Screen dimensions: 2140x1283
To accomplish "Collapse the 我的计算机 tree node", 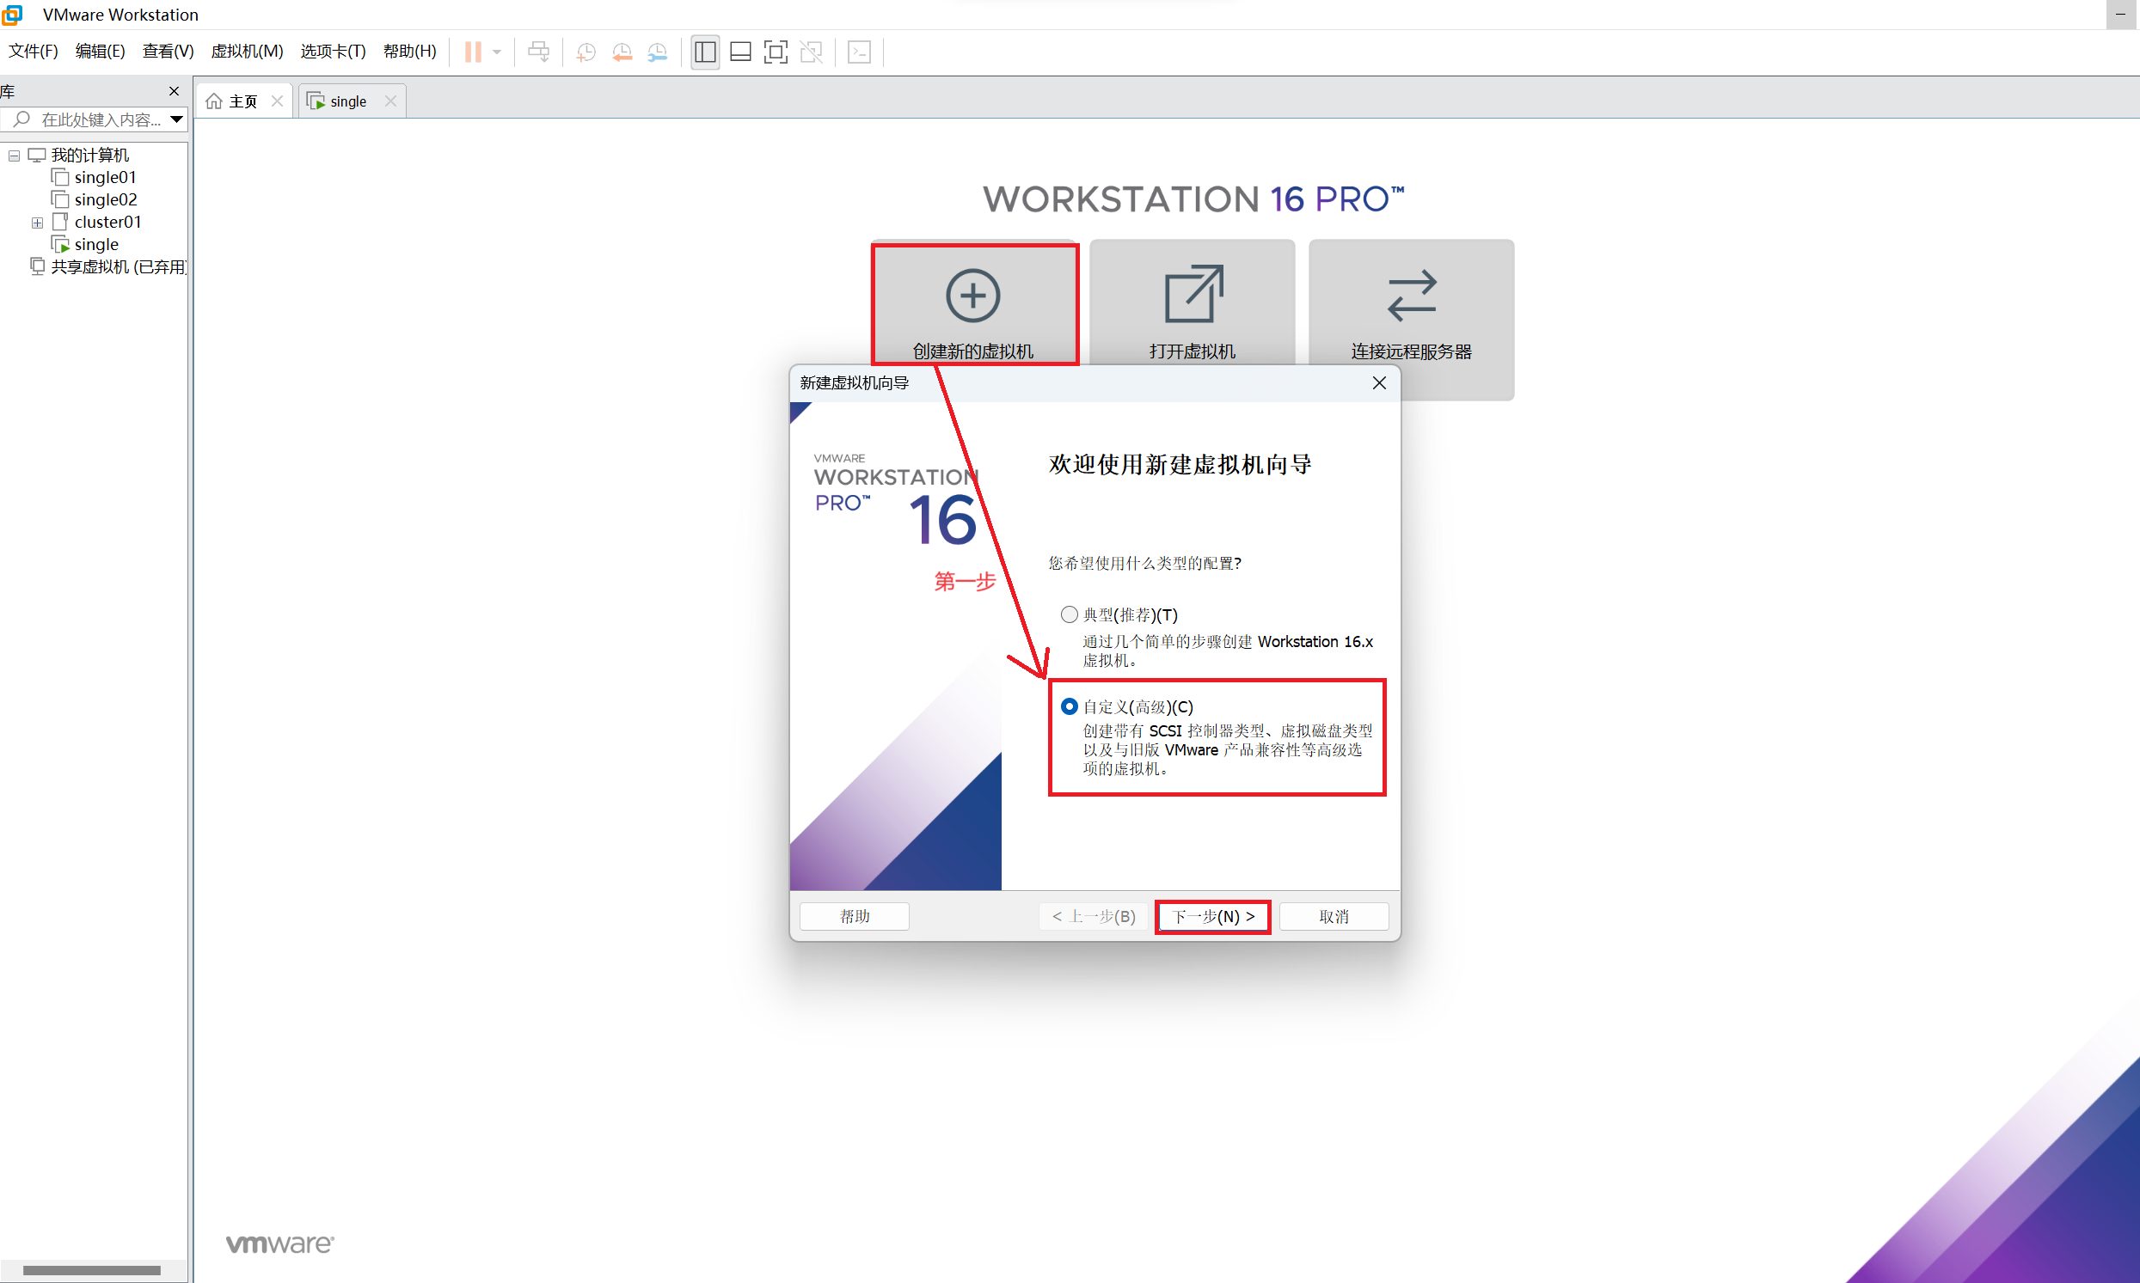I will click(x=14, y=156).
